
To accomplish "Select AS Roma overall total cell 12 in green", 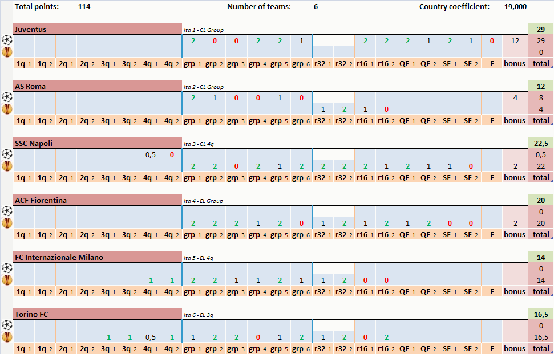I will [541, 86].
